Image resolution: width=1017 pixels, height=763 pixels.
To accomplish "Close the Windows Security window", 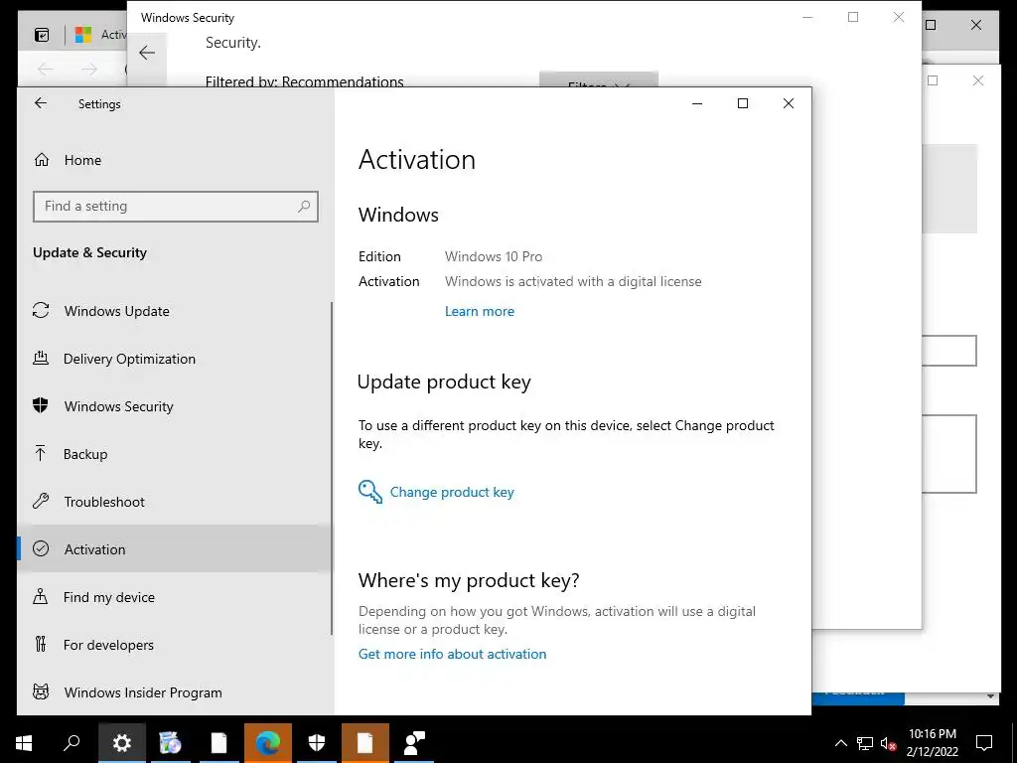I will (x=898, y=18).
